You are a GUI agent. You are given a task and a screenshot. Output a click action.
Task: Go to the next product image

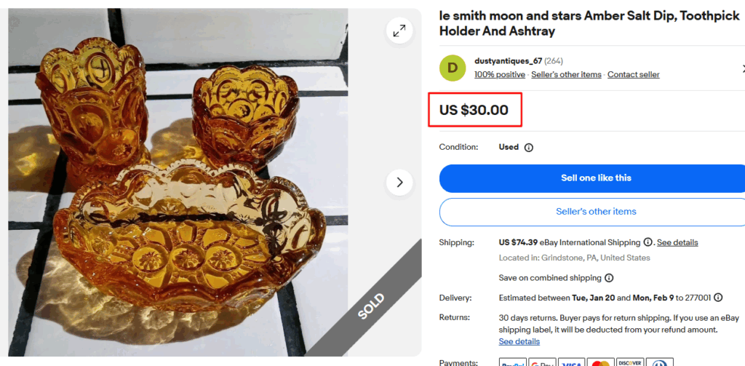pos(399,182)
